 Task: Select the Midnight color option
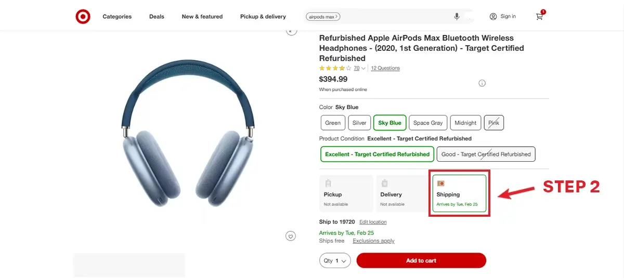(465, 123)
